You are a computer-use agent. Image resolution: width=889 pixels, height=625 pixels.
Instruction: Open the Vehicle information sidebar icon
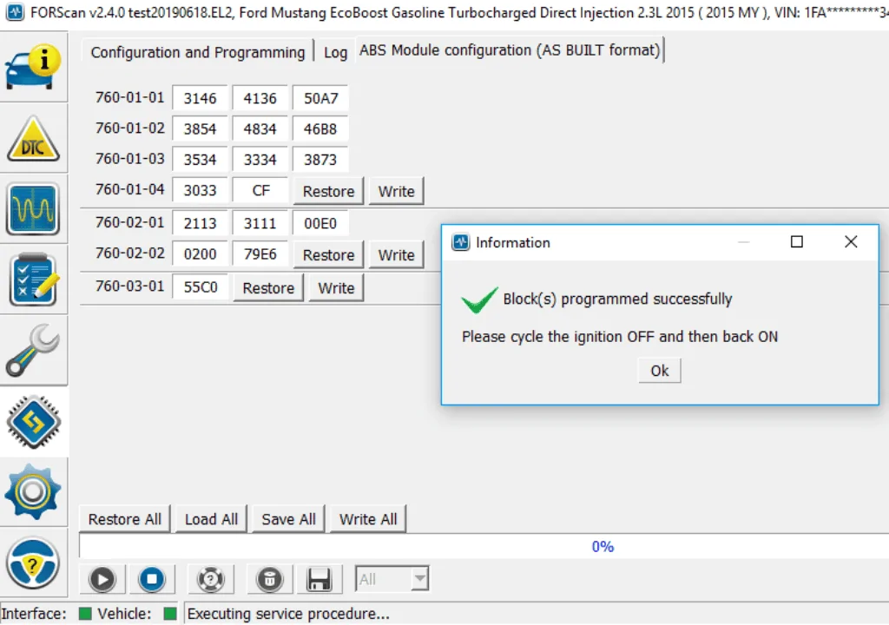(33, 68)
